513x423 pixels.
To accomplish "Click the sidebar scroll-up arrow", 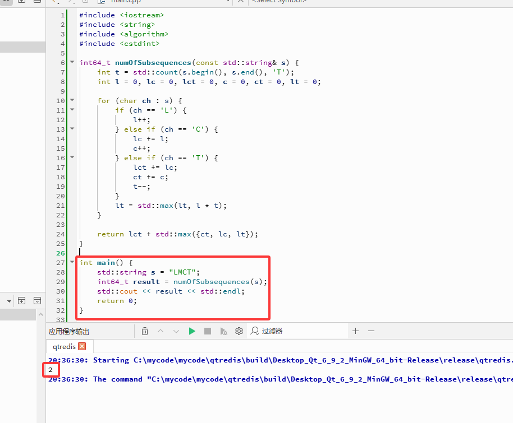I will coord(40,314).
